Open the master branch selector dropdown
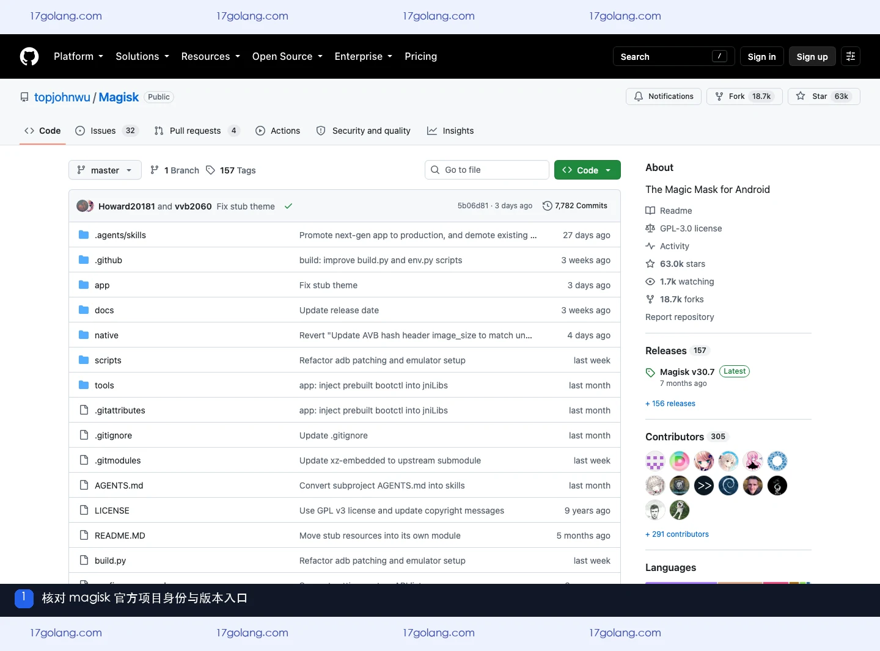The image size is (880, 651). tap(105, 170)
